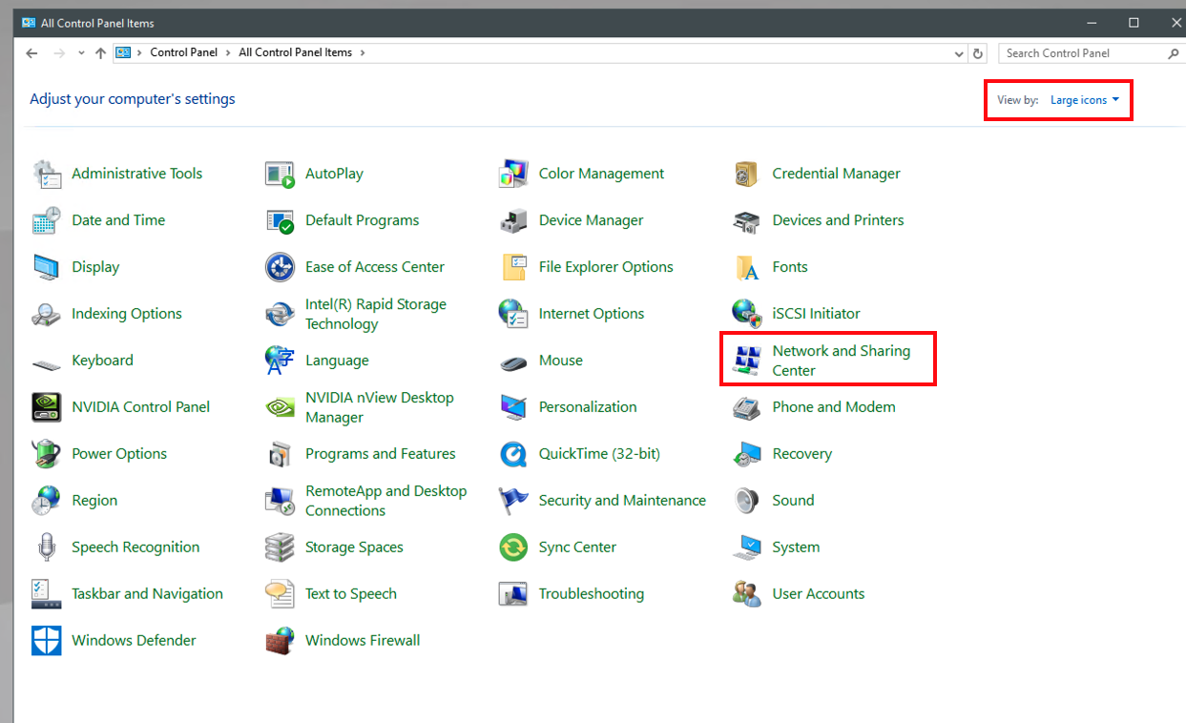
Task: Open the File Explorer Options icon
Action: (513, 267)
